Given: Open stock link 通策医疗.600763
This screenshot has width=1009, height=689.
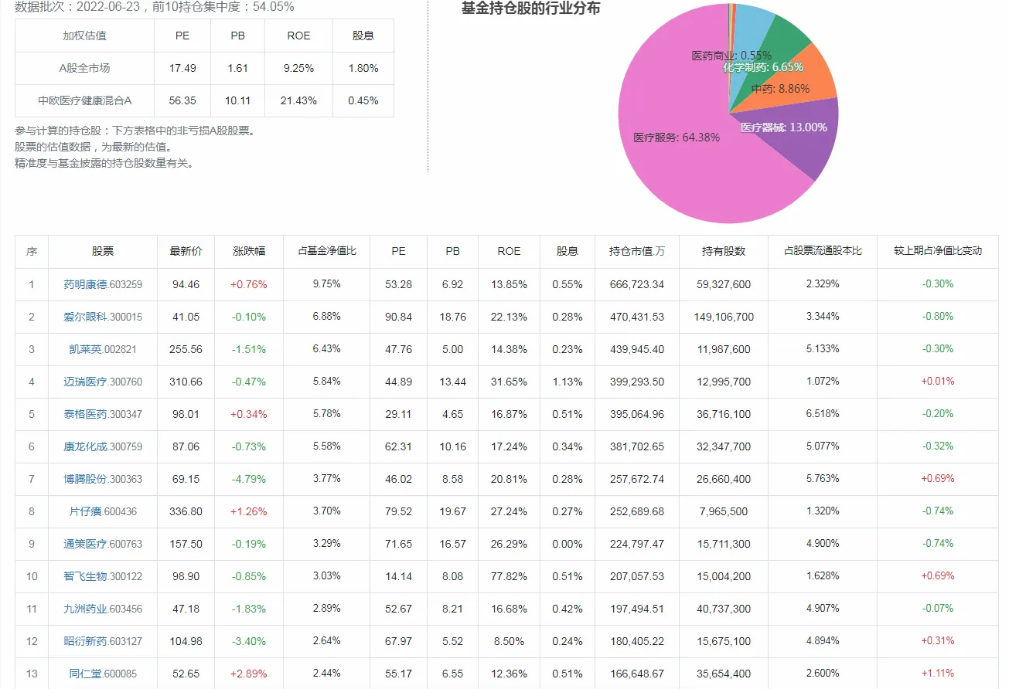Looking at the screenshot, I should click(x=103, y=544).
